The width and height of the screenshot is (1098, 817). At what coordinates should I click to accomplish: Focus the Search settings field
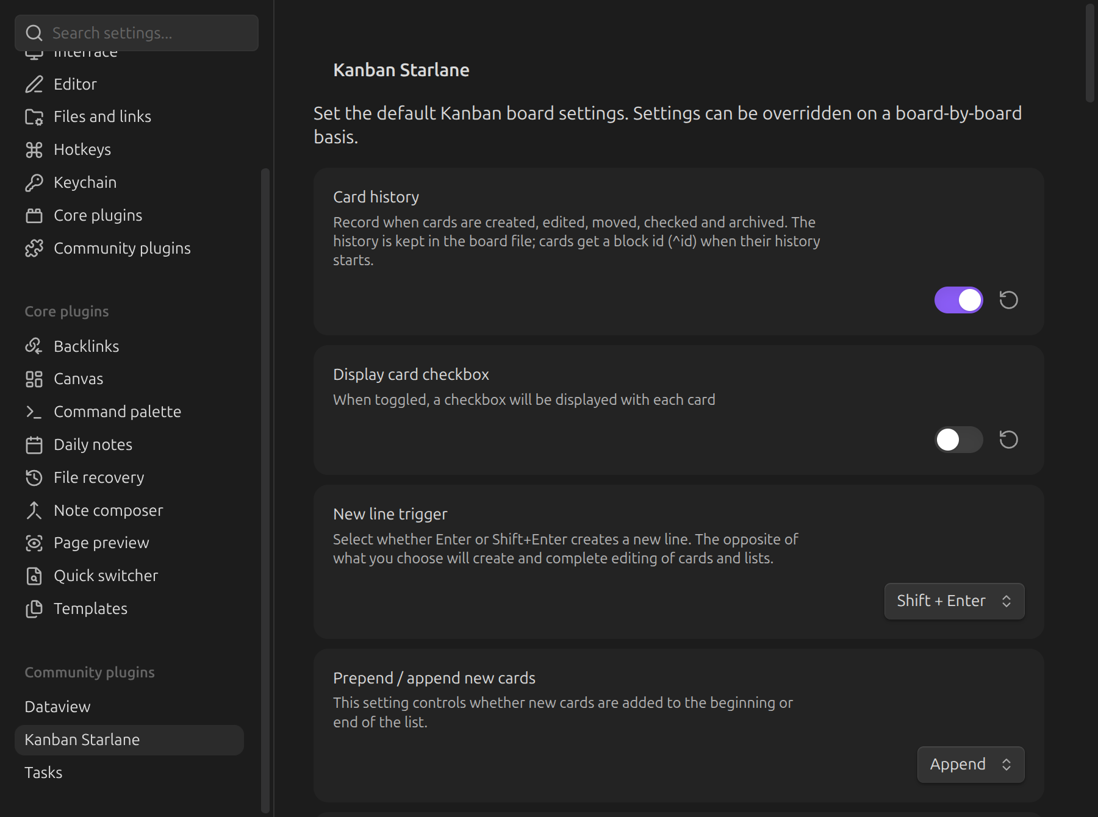137,33
